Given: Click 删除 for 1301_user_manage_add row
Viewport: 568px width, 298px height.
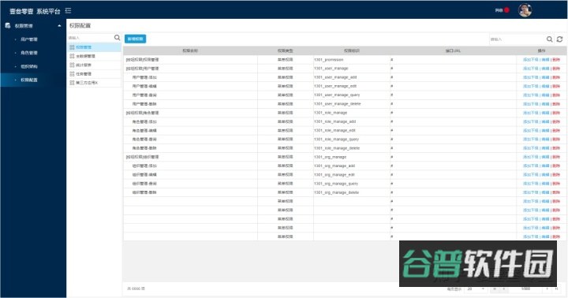Looking at the screenshot, I should (556, 77).
